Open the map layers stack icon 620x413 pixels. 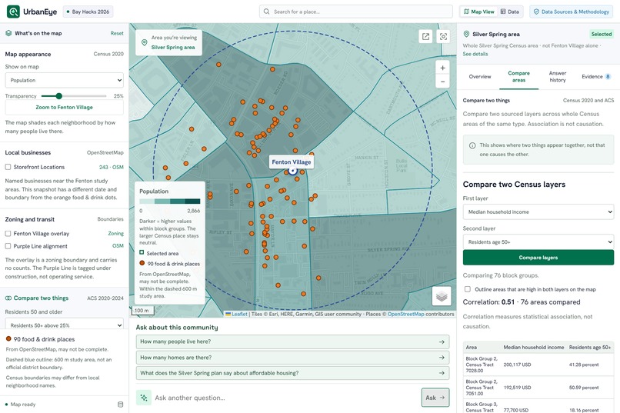click(x=442, y=295)
